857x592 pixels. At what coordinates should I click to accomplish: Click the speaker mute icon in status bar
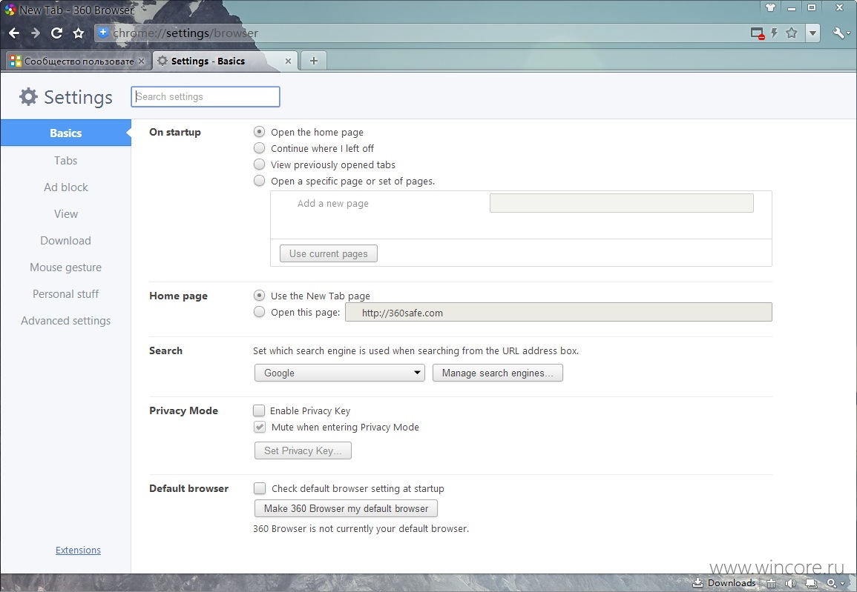click(x=790, y=583)
